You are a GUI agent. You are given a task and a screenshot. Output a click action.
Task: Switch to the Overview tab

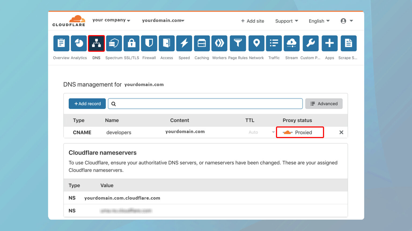[x=61, y=43]
